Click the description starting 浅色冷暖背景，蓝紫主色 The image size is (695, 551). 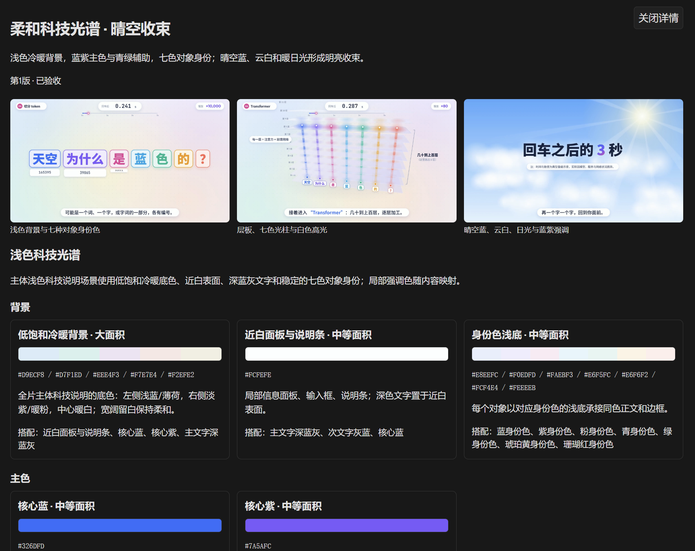(x=189, y=58)
